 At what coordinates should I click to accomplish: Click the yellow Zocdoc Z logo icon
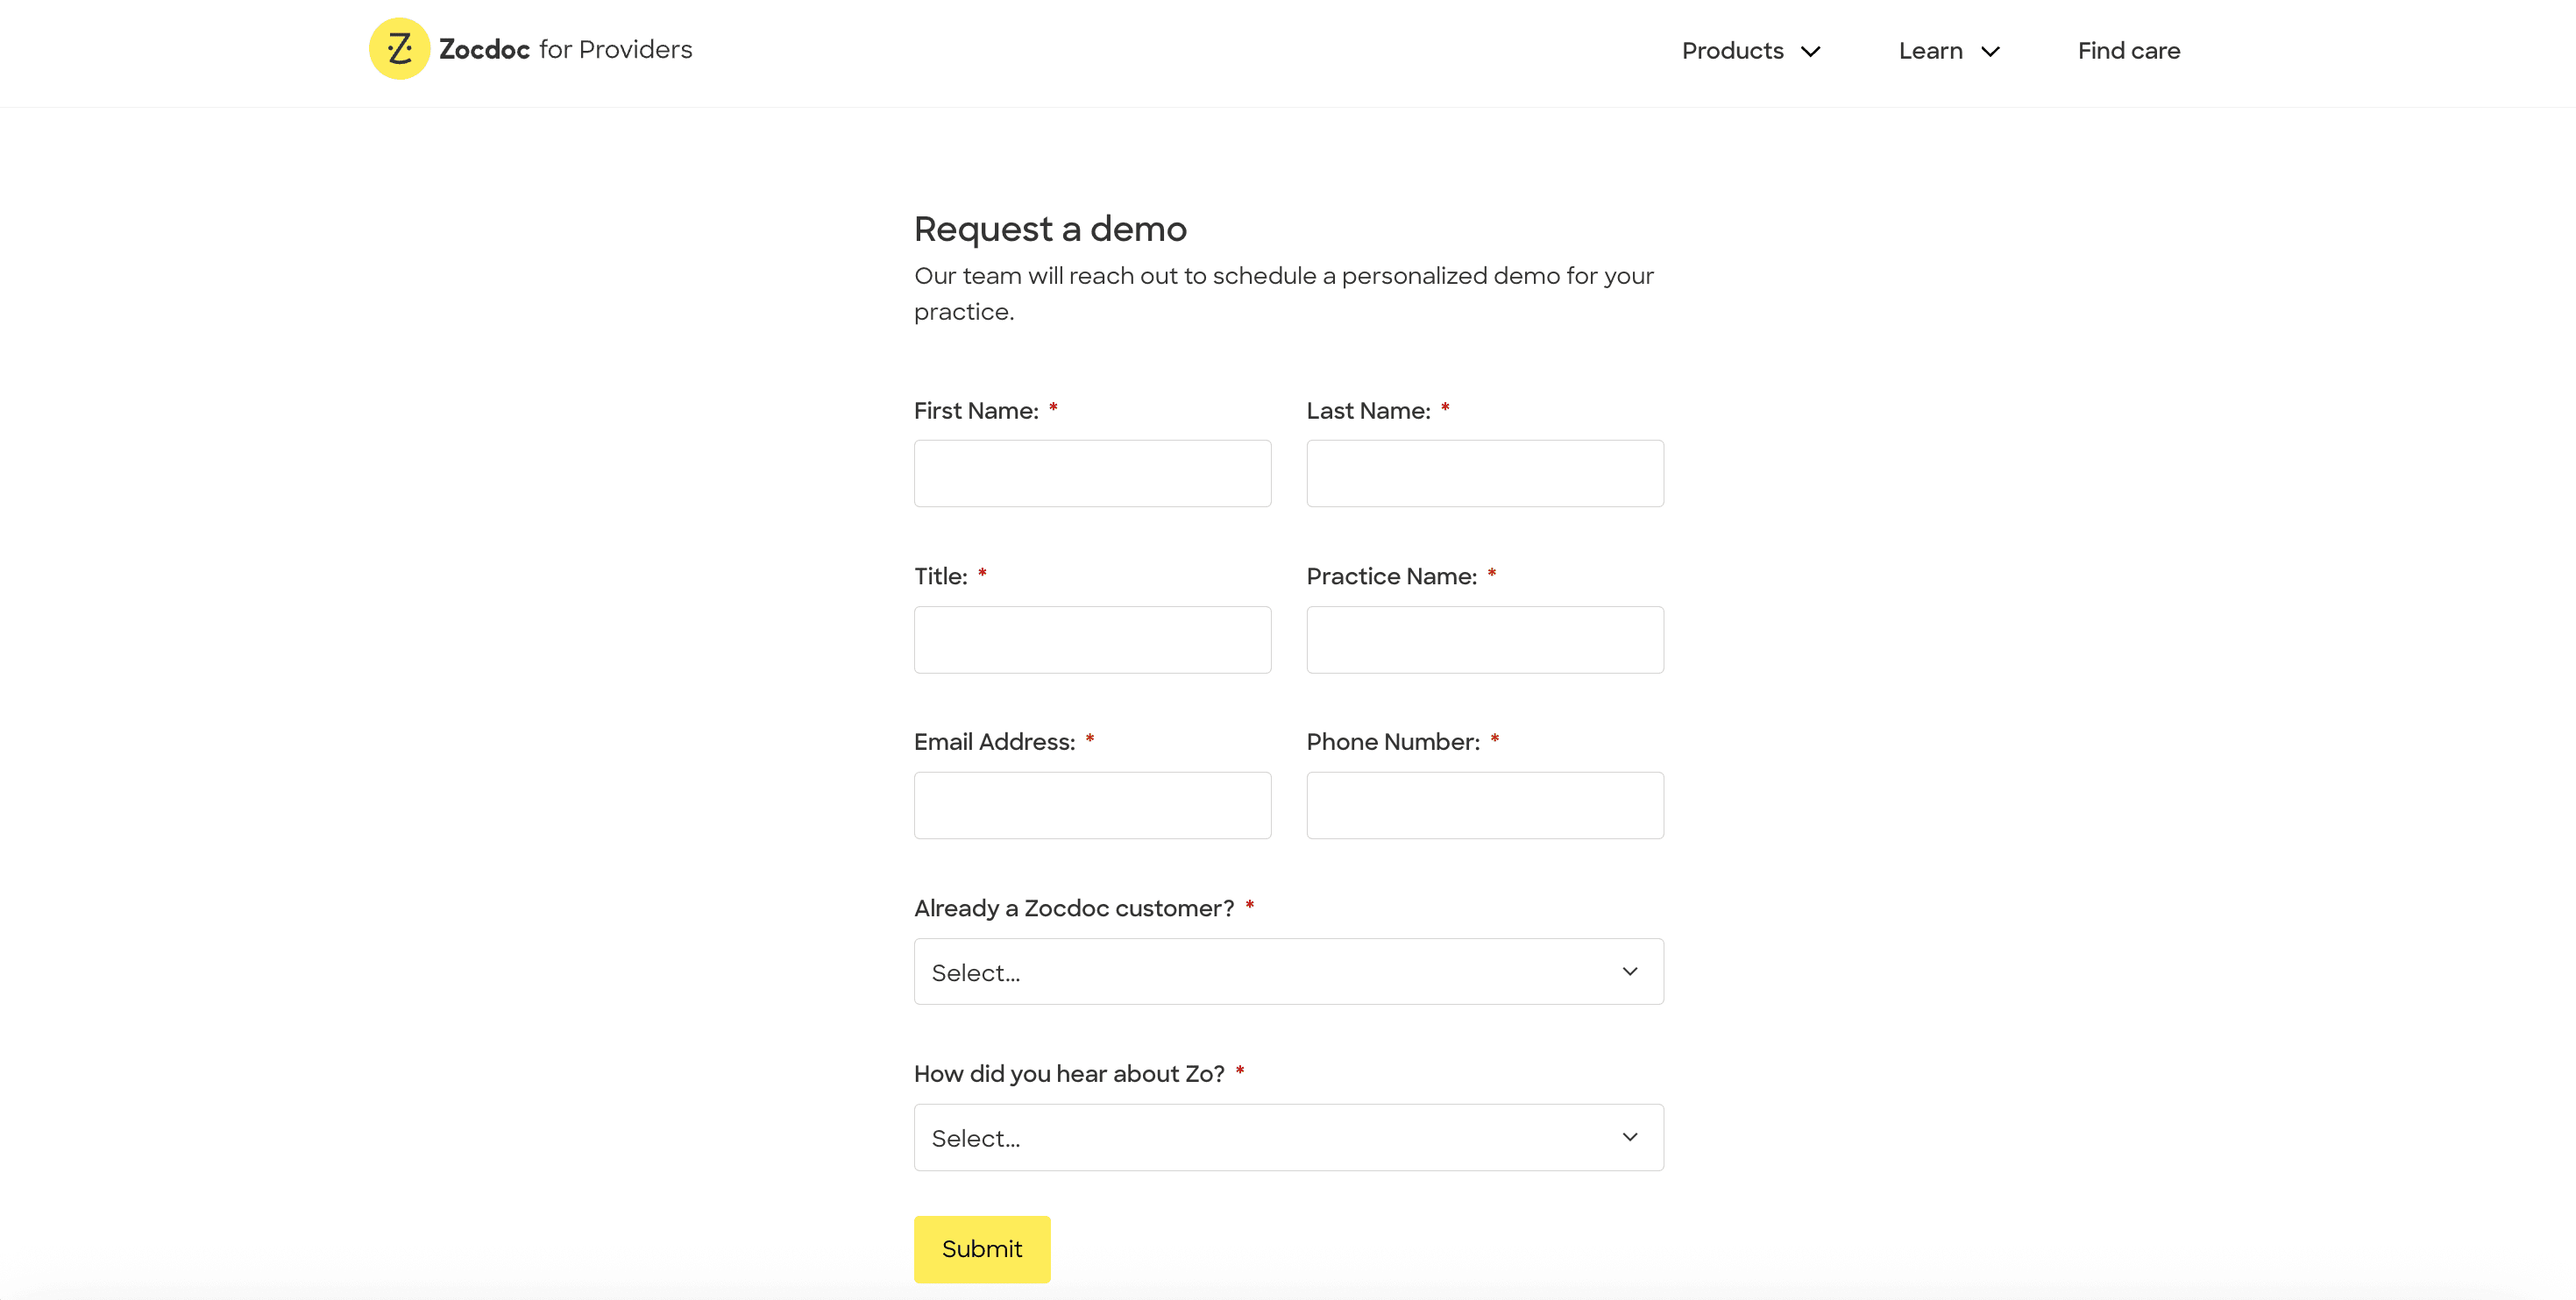399,49
